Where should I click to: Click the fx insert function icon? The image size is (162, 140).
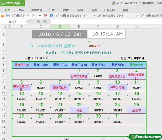tap(45, 22)
